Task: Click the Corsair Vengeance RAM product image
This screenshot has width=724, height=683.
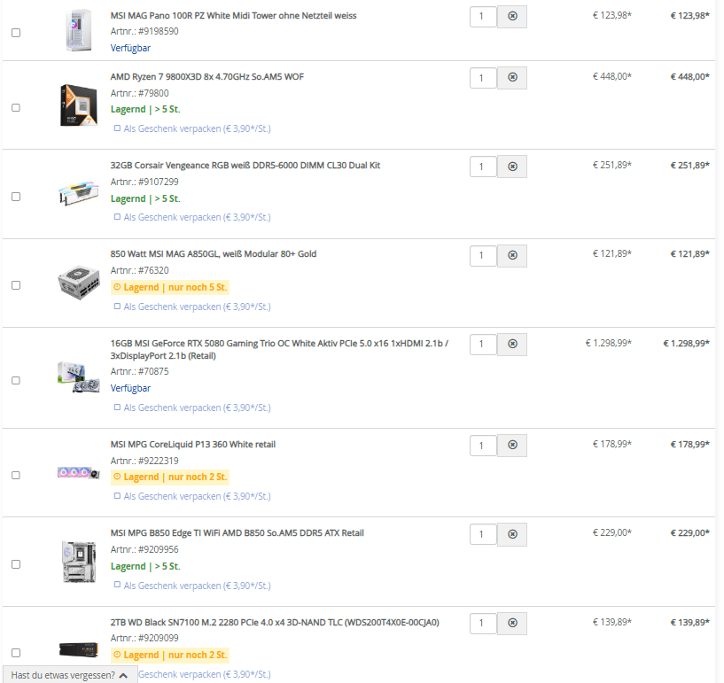Action: 79,193
